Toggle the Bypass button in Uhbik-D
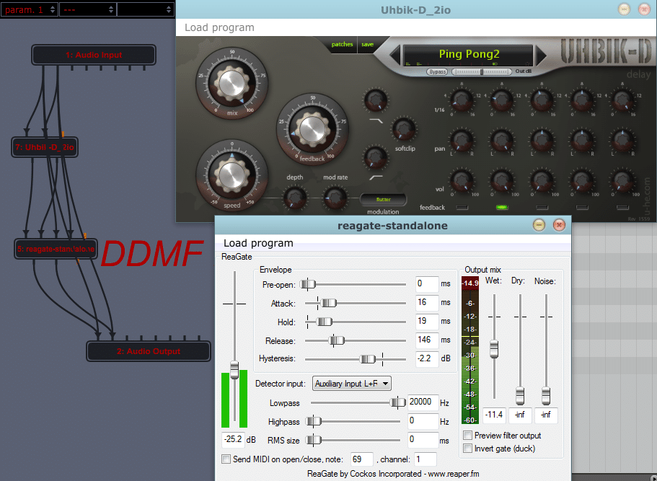The height and width of the screenshot is (481, 657). (437, 71)
